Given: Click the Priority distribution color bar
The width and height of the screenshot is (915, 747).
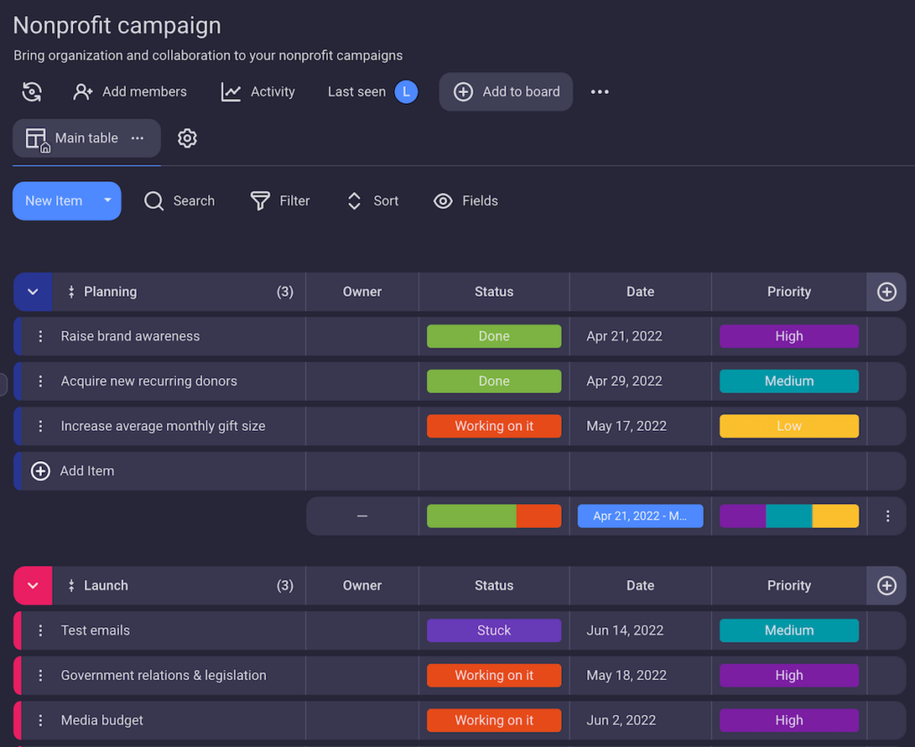Looking at the screenshot, I should [789, 516].
